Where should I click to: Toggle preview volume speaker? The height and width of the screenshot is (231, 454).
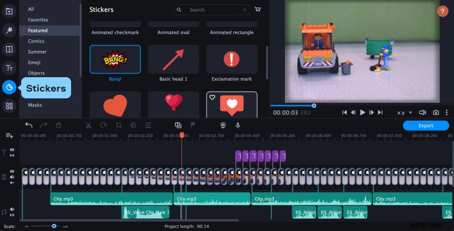click(x=422, y=113)
